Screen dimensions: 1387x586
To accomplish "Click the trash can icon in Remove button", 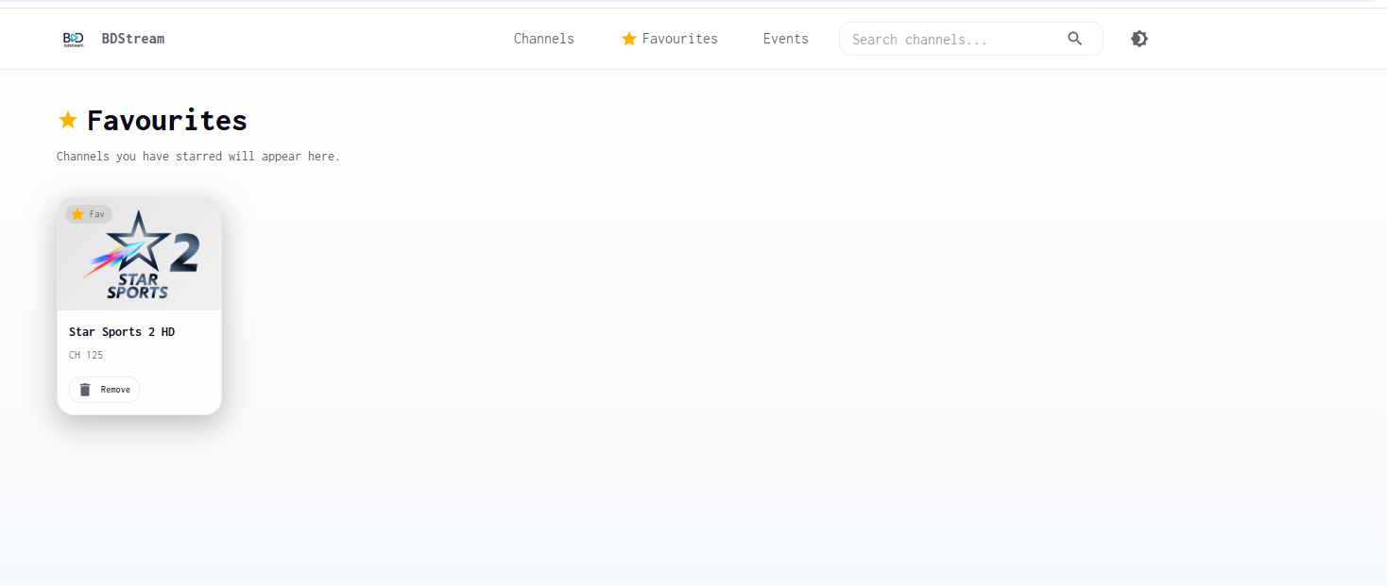I will (x=85, y=390).
